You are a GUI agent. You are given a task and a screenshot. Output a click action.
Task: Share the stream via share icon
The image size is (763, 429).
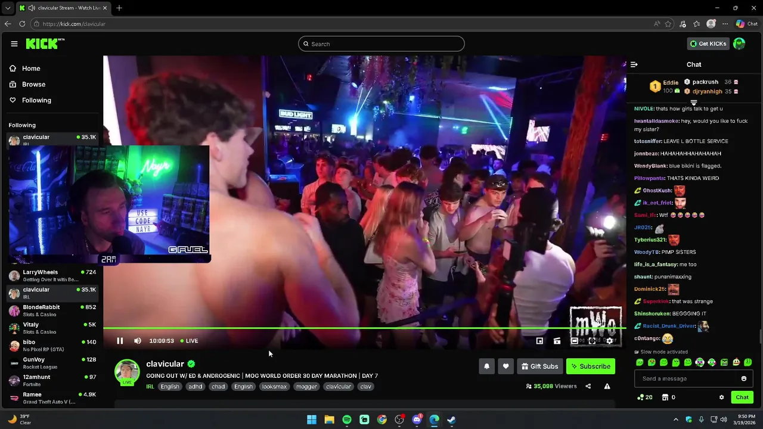point(588,386)
